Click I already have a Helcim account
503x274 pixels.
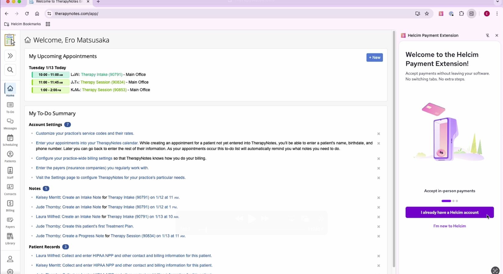[449, 213]
